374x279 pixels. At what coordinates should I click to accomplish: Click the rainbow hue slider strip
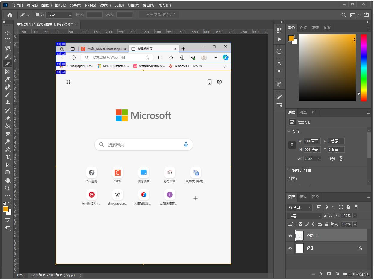tap(364, 68)
